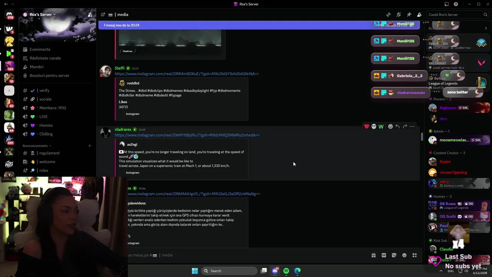Open Direct Messages home icon
This screenshot has width=492, height=277.
pos(9,15)
